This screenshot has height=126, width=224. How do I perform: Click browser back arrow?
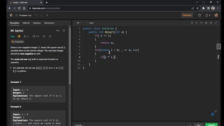(x=9, y=8)
